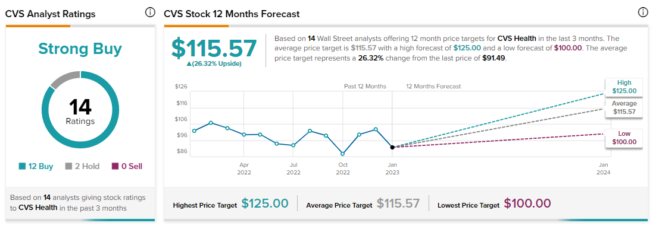659x226 pixels.
Task: Open info icon for 12 Months Forecast
Action: (x=642, y=12)
